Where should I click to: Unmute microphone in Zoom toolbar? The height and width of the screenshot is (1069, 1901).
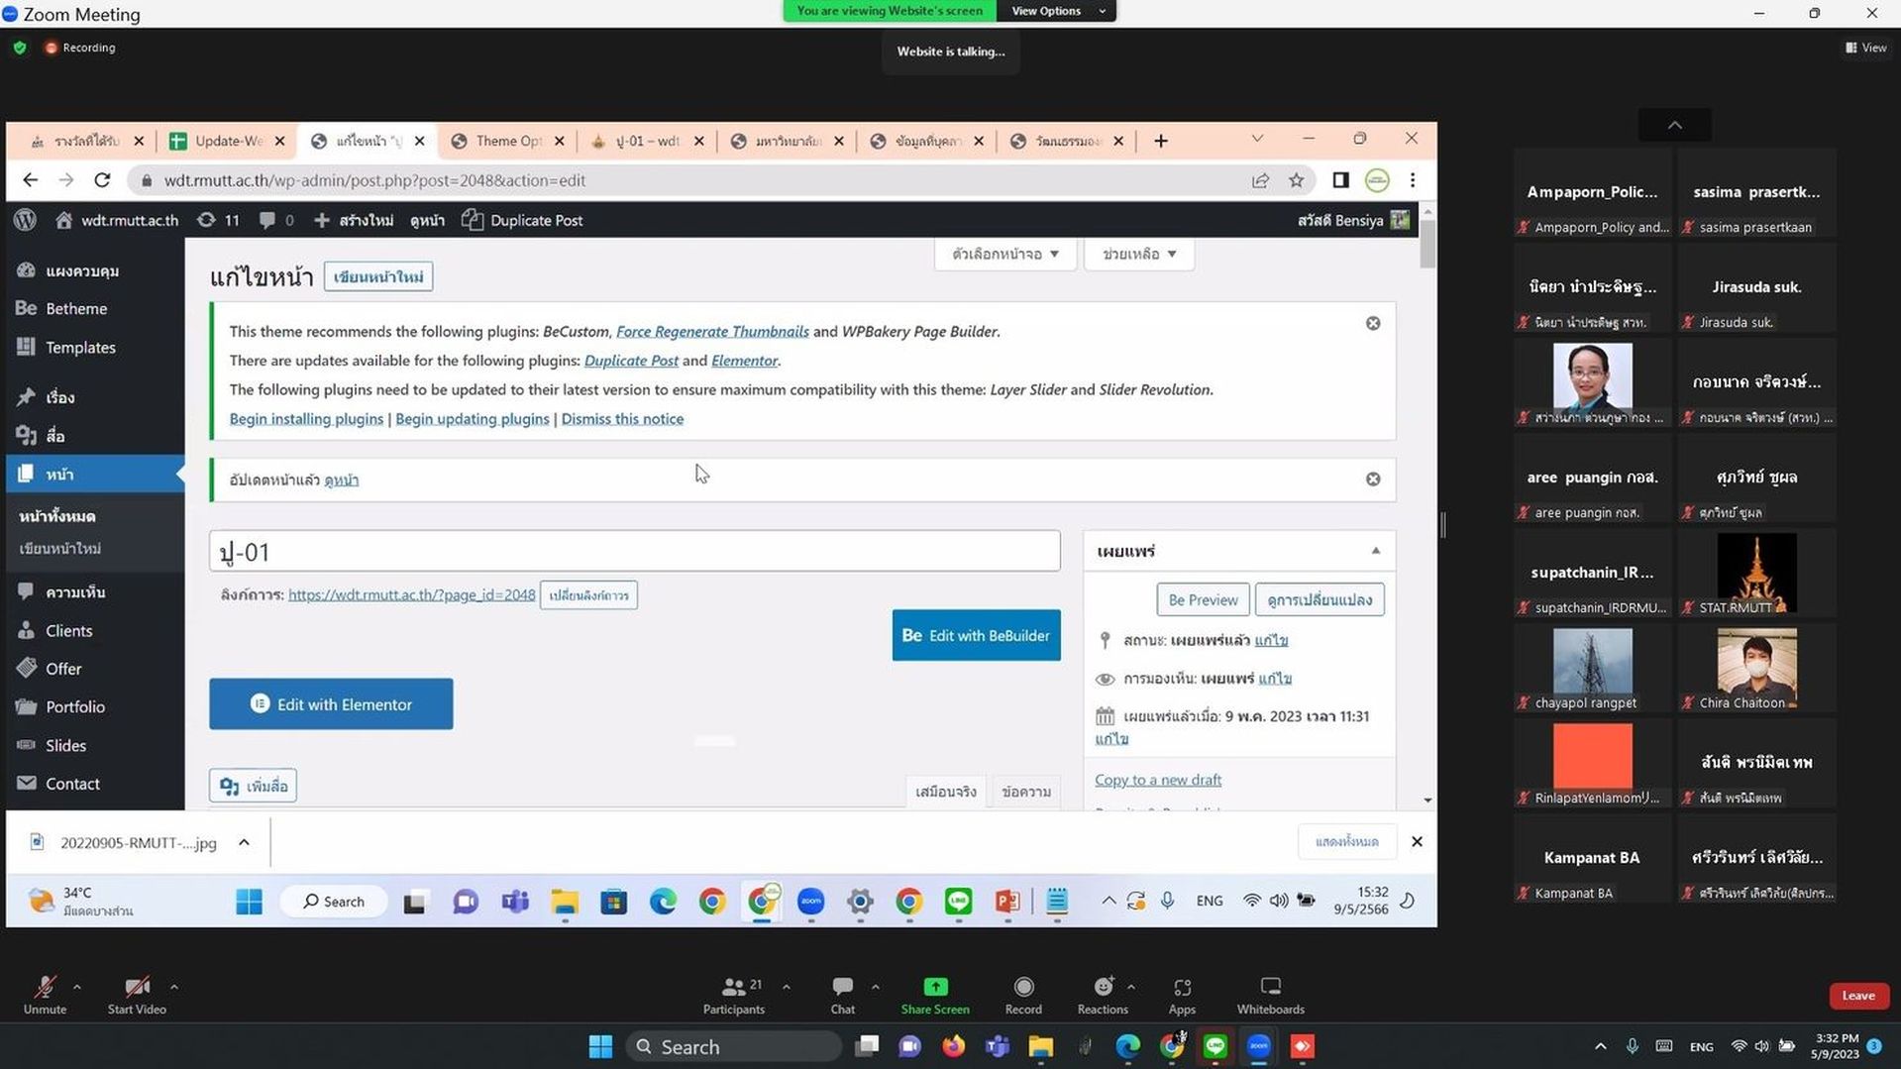pyautogui.click(x=45, y=995)
